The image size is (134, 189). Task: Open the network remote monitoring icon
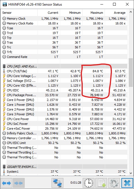[x=57, y=183]
